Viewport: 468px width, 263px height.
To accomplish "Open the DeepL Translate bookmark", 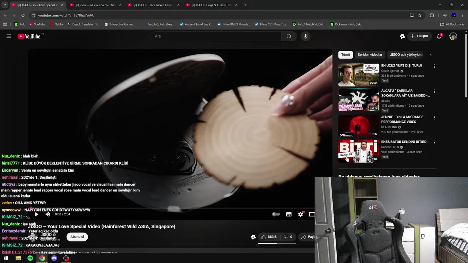I will 83,24.
